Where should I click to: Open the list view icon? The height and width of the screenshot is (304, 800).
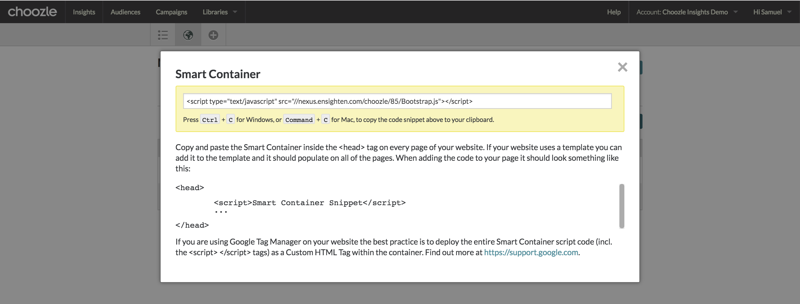[x=163, y=35]
